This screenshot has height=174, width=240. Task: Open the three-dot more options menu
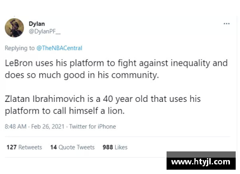(x=227, y=24)
